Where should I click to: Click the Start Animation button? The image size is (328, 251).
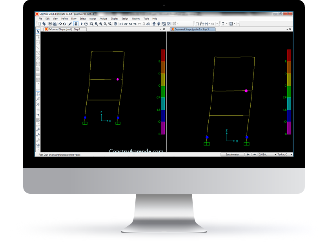point(232,155)
